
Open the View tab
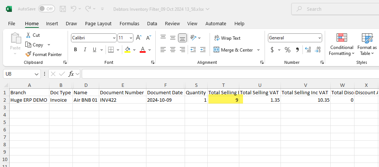192,23
